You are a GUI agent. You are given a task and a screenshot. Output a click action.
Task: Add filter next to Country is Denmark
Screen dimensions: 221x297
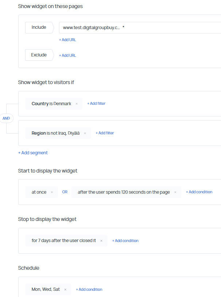pyautogui.click(x=96, y=104)
